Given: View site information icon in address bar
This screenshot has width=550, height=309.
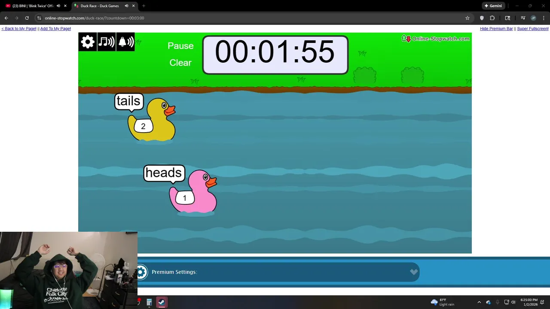Looking at the screenshot, I should pos(39,18).
